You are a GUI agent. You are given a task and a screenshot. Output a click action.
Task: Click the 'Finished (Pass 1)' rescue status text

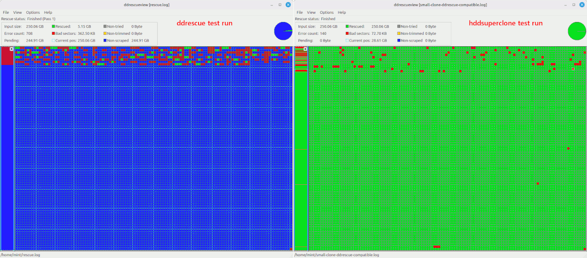pyautogui.click(x=41, y=19)
